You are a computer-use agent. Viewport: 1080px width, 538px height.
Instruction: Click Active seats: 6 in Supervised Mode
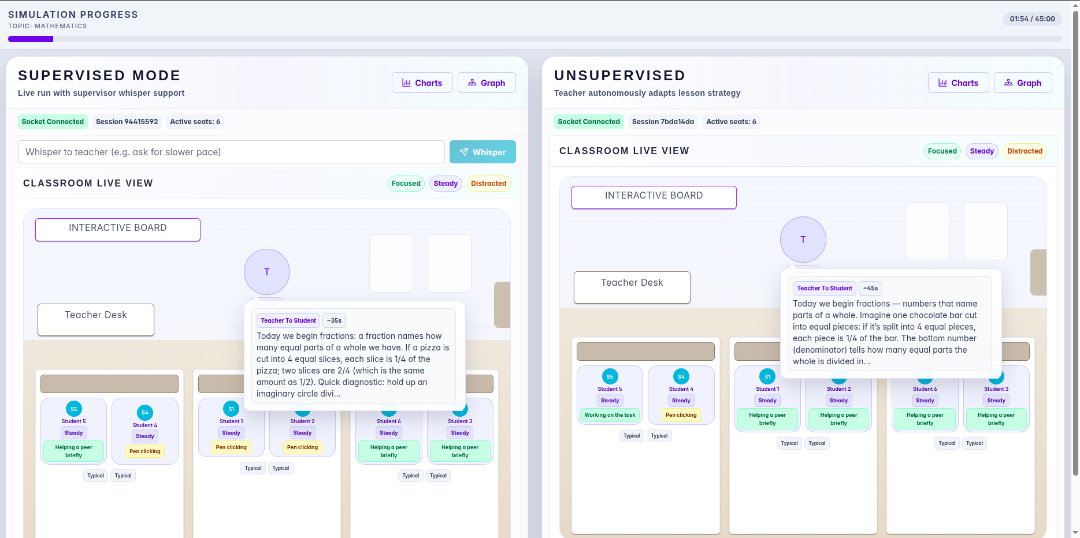(195, 122)
